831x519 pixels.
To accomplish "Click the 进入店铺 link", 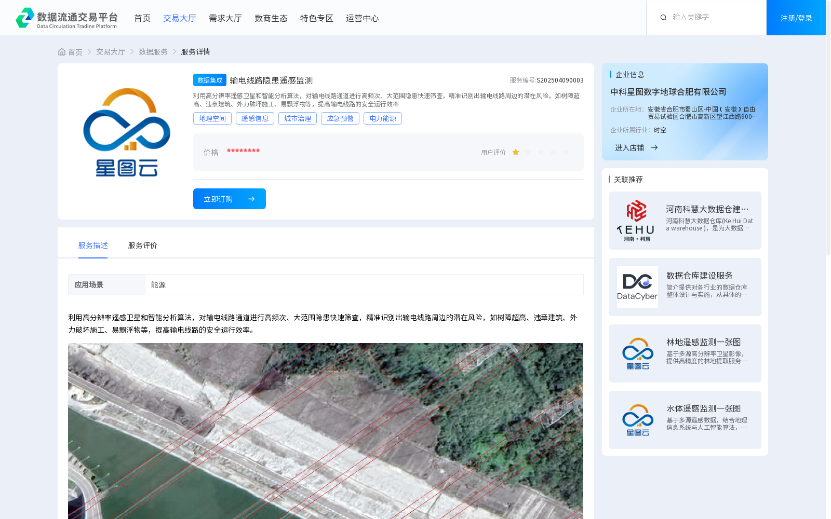I will coord(629,147).
